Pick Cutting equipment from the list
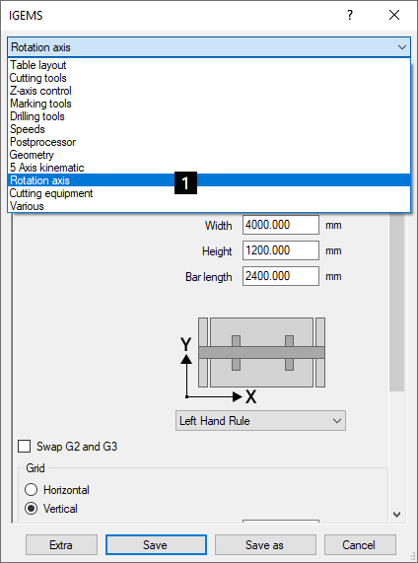 [x=209, y=193]
